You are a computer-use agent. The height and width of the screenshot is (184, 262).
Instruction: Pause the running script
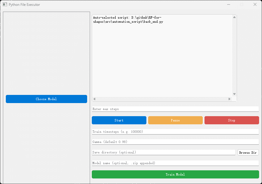(x=175, y=120)
